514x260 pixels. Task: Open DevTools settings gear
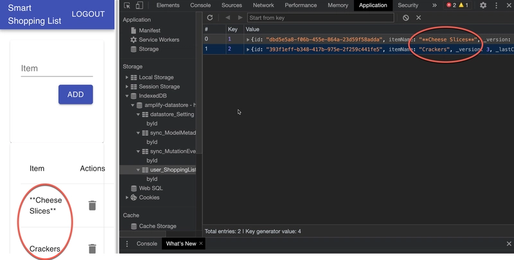point(483,5)
